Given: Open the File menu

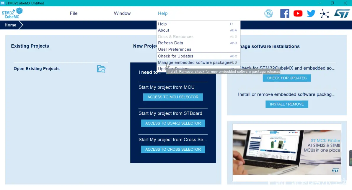Looking at the screenshot, I should pyautogui.click(x=74, y=13).
